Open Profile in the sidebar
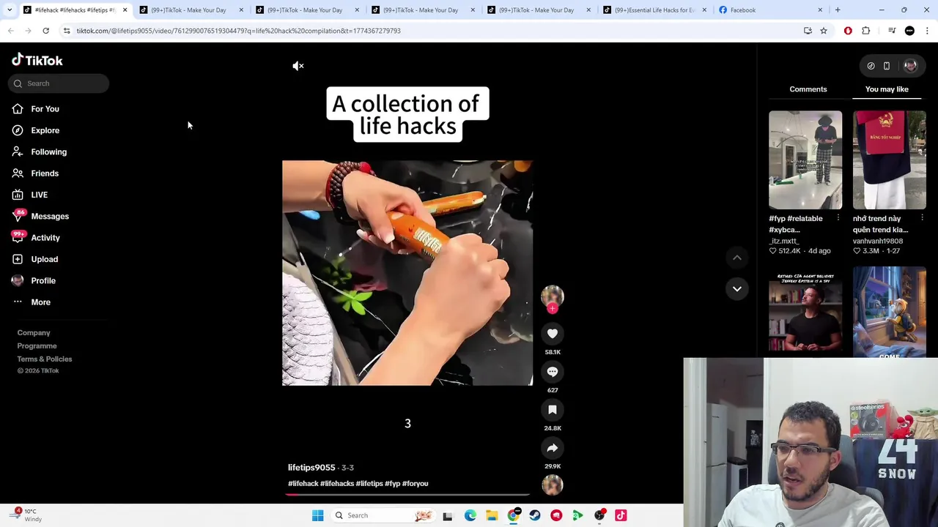This screenshot has width=938, height=527. (x=43, y=280)
